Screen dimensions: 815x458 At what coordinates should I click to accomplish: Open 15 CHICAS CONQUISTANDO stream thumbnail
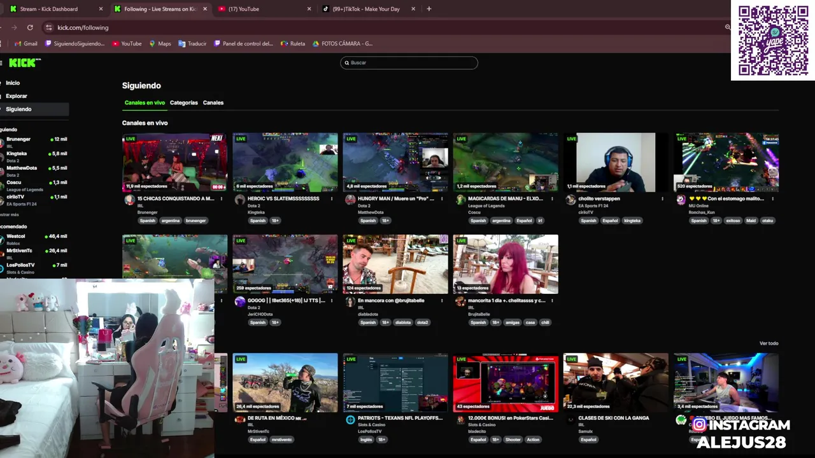[174, 162]
